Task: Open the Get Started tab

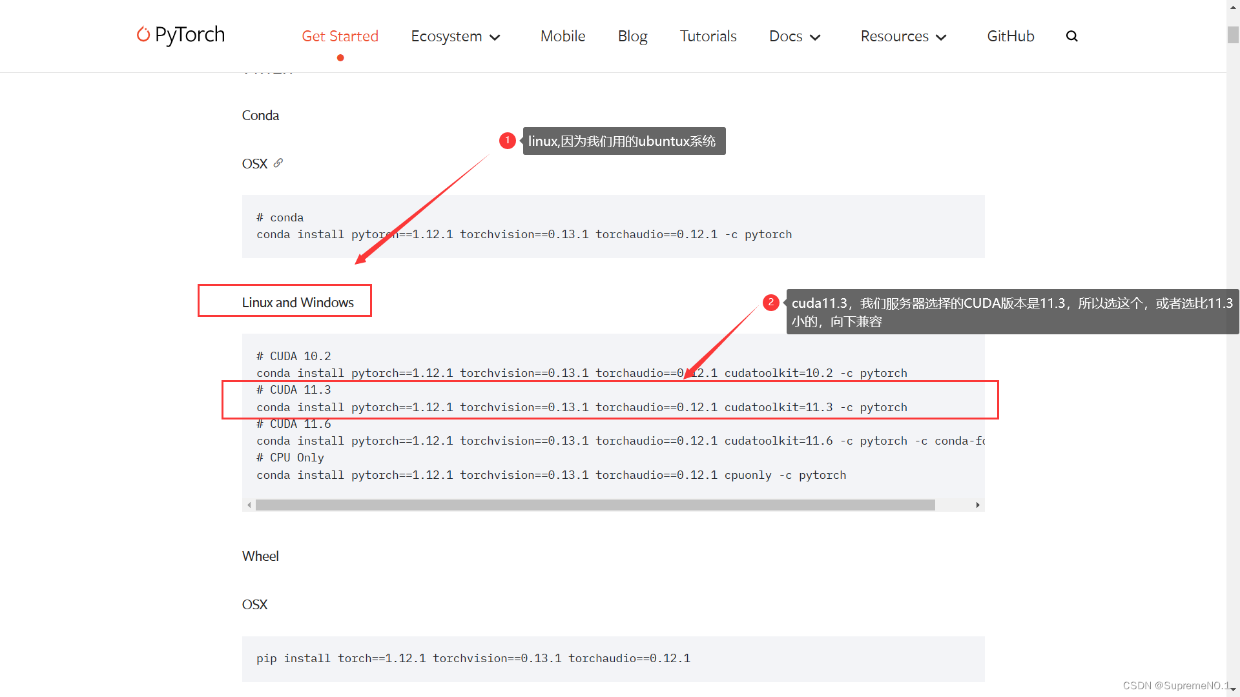Action: (340, 36)
